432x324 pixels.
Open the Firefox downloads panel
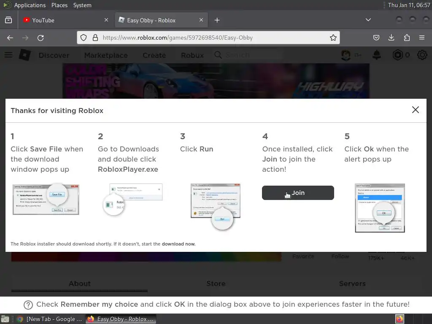click(x=391, y=38)
